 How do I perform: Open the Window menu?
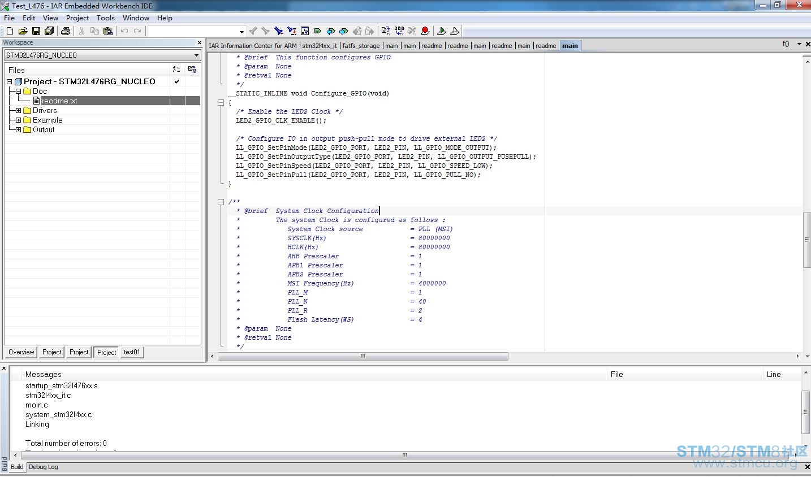click(136, 18)
